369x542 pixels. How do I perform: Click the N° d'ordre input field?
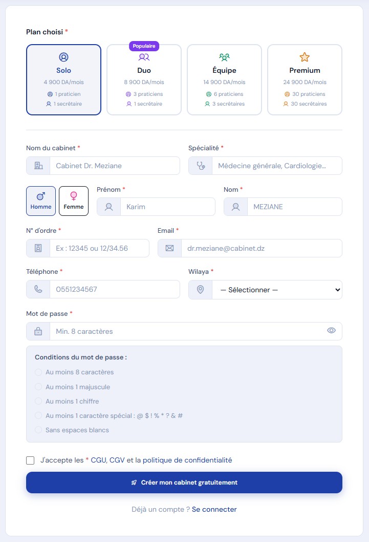[100, 248]
